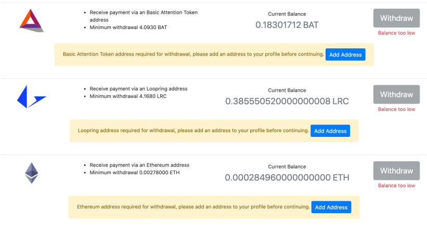
Task: Select the LRC current balance amount
Action: [x=287, y=101]
